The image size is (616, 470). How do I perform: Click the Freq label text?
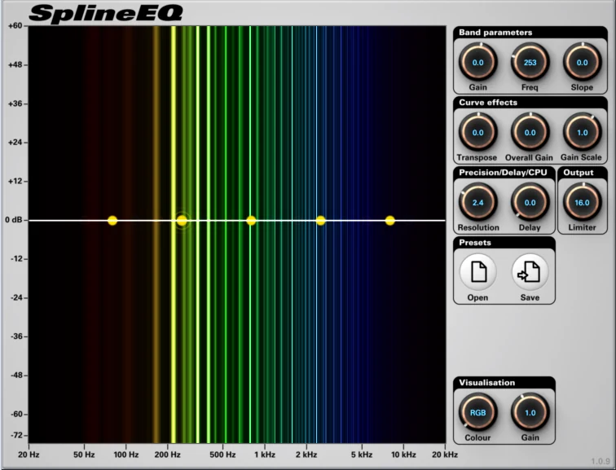pos(530,87)
